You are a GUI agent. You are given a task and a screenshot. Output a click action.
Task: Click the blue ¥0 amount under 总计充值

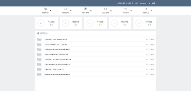click(x=149, y=25)
